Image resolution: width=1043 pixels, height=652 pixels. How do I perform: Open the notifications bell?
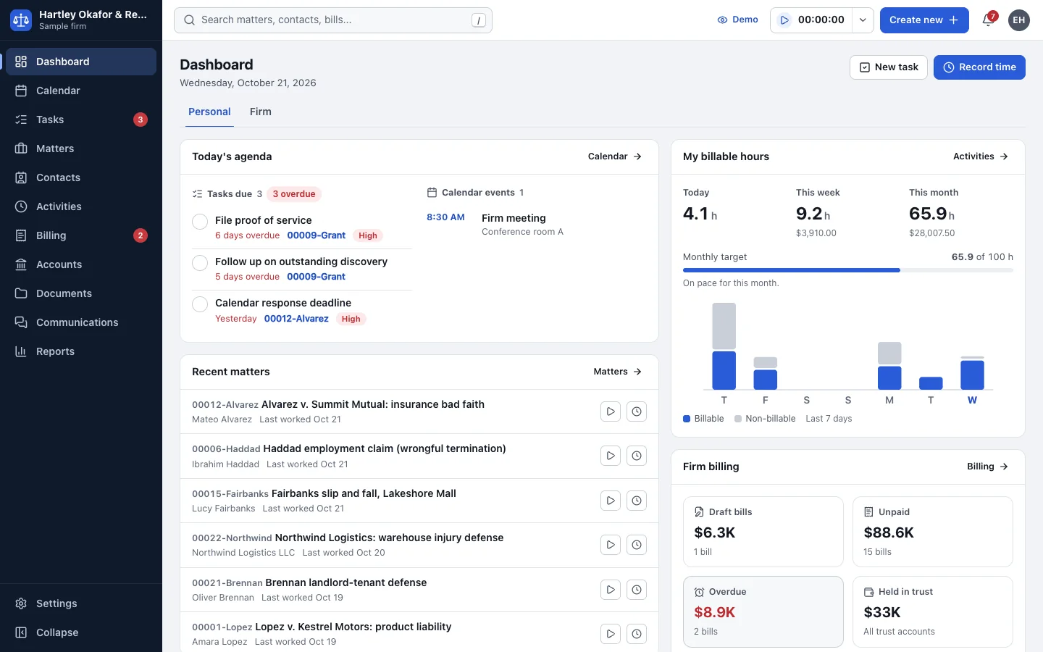click(989, 20)
